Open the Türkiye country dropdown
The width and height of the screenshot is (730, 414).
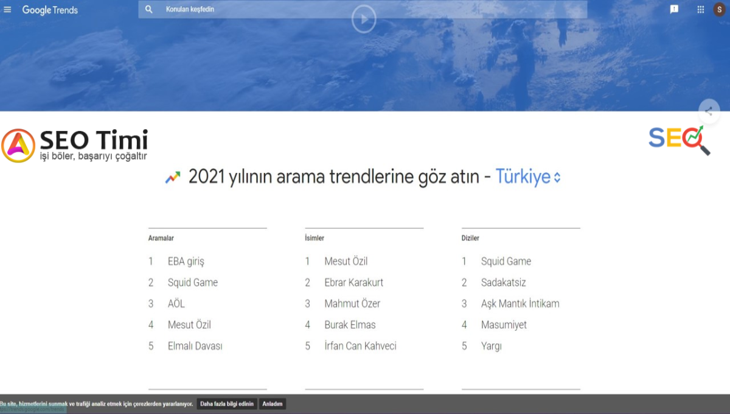pyautogui.click(x=528, y=177)
